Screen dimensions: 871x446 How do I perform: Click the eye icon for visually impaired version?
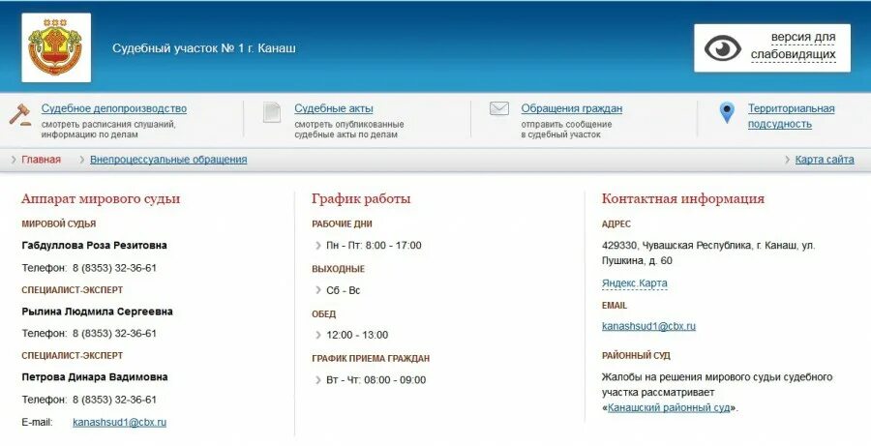pos(723,48)
